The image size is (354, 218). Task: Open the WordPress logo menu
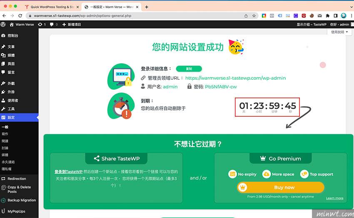click(x=3, y=24)
